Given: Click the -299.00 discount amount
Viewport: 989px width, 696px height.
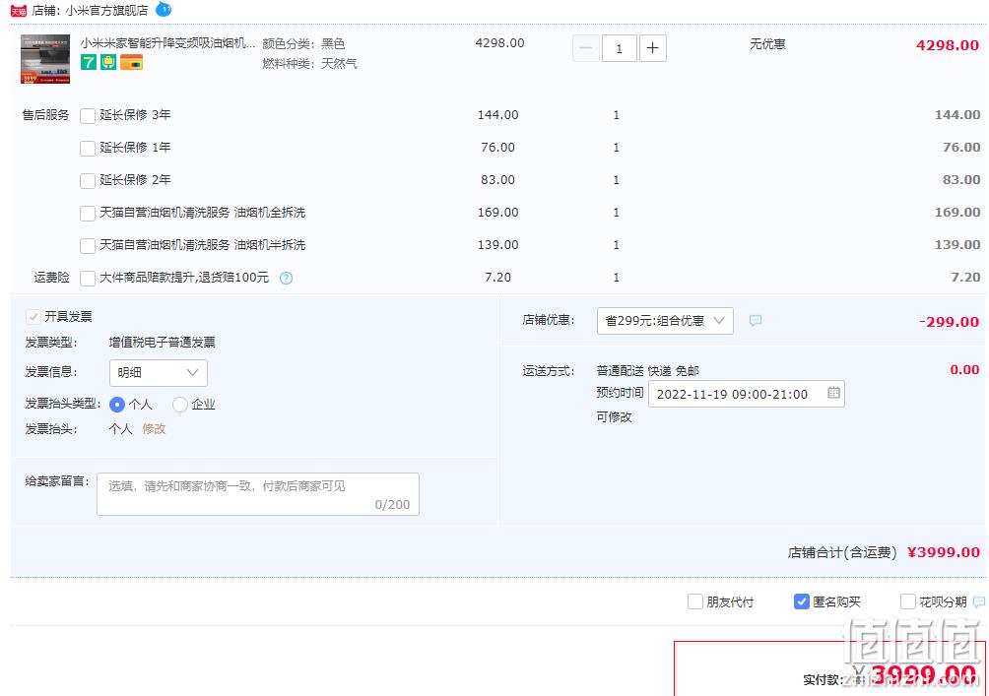Looking at the screenshot, I should click(950, 322).
